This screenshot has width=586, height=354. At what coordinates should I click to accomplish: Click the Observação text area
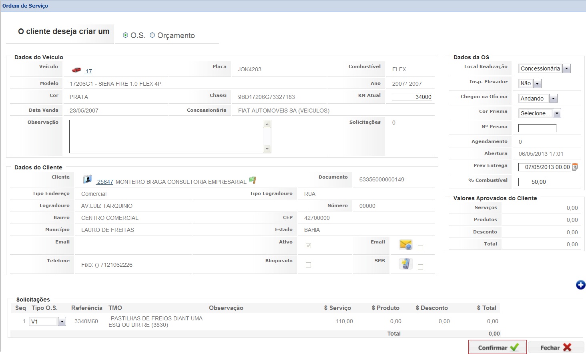pos(167,137)
